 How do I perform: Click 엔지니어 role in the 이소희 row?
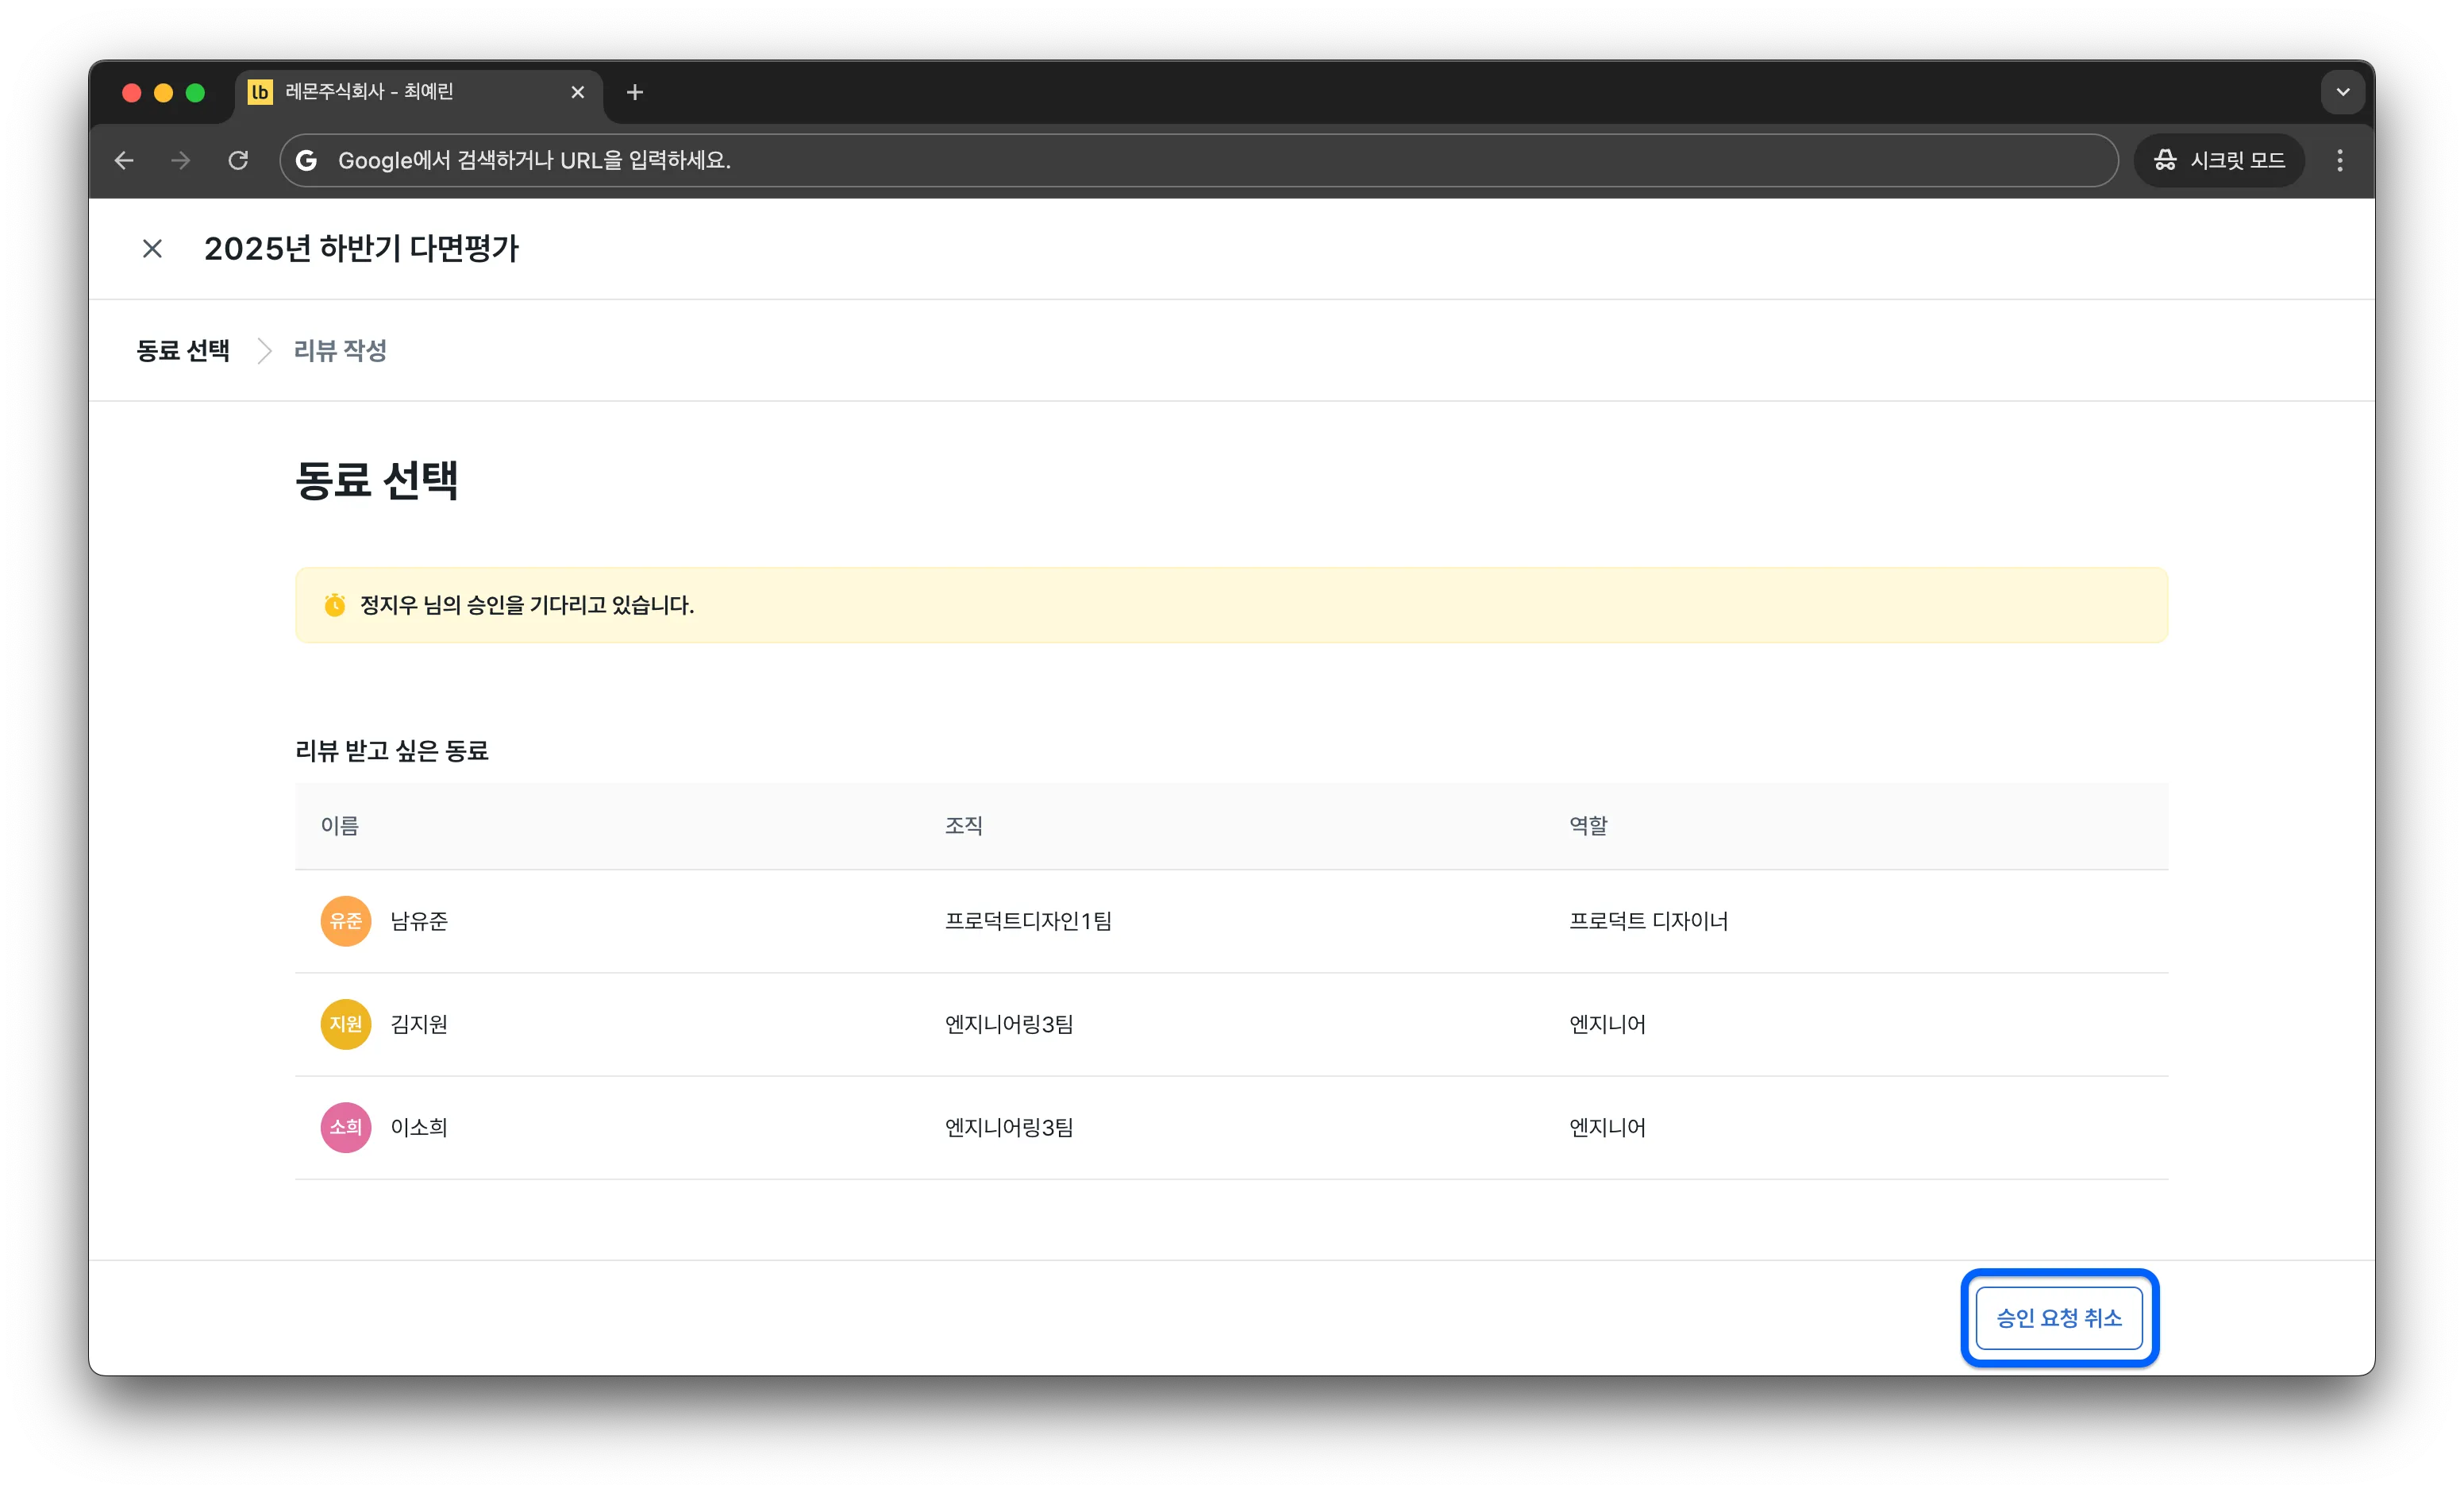[x=1607, y=1127]
